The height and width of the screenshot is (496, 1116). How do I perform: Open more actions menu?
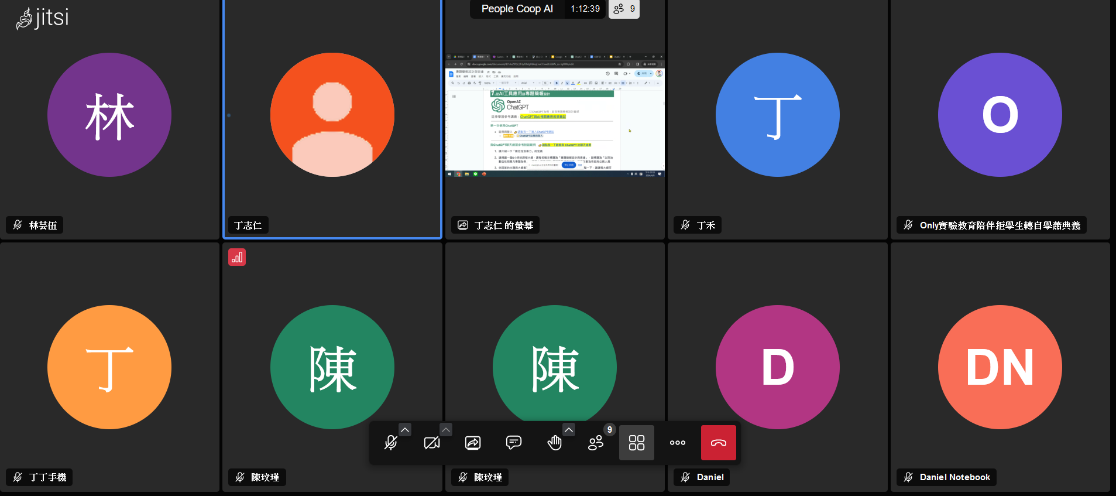point(678,443)
